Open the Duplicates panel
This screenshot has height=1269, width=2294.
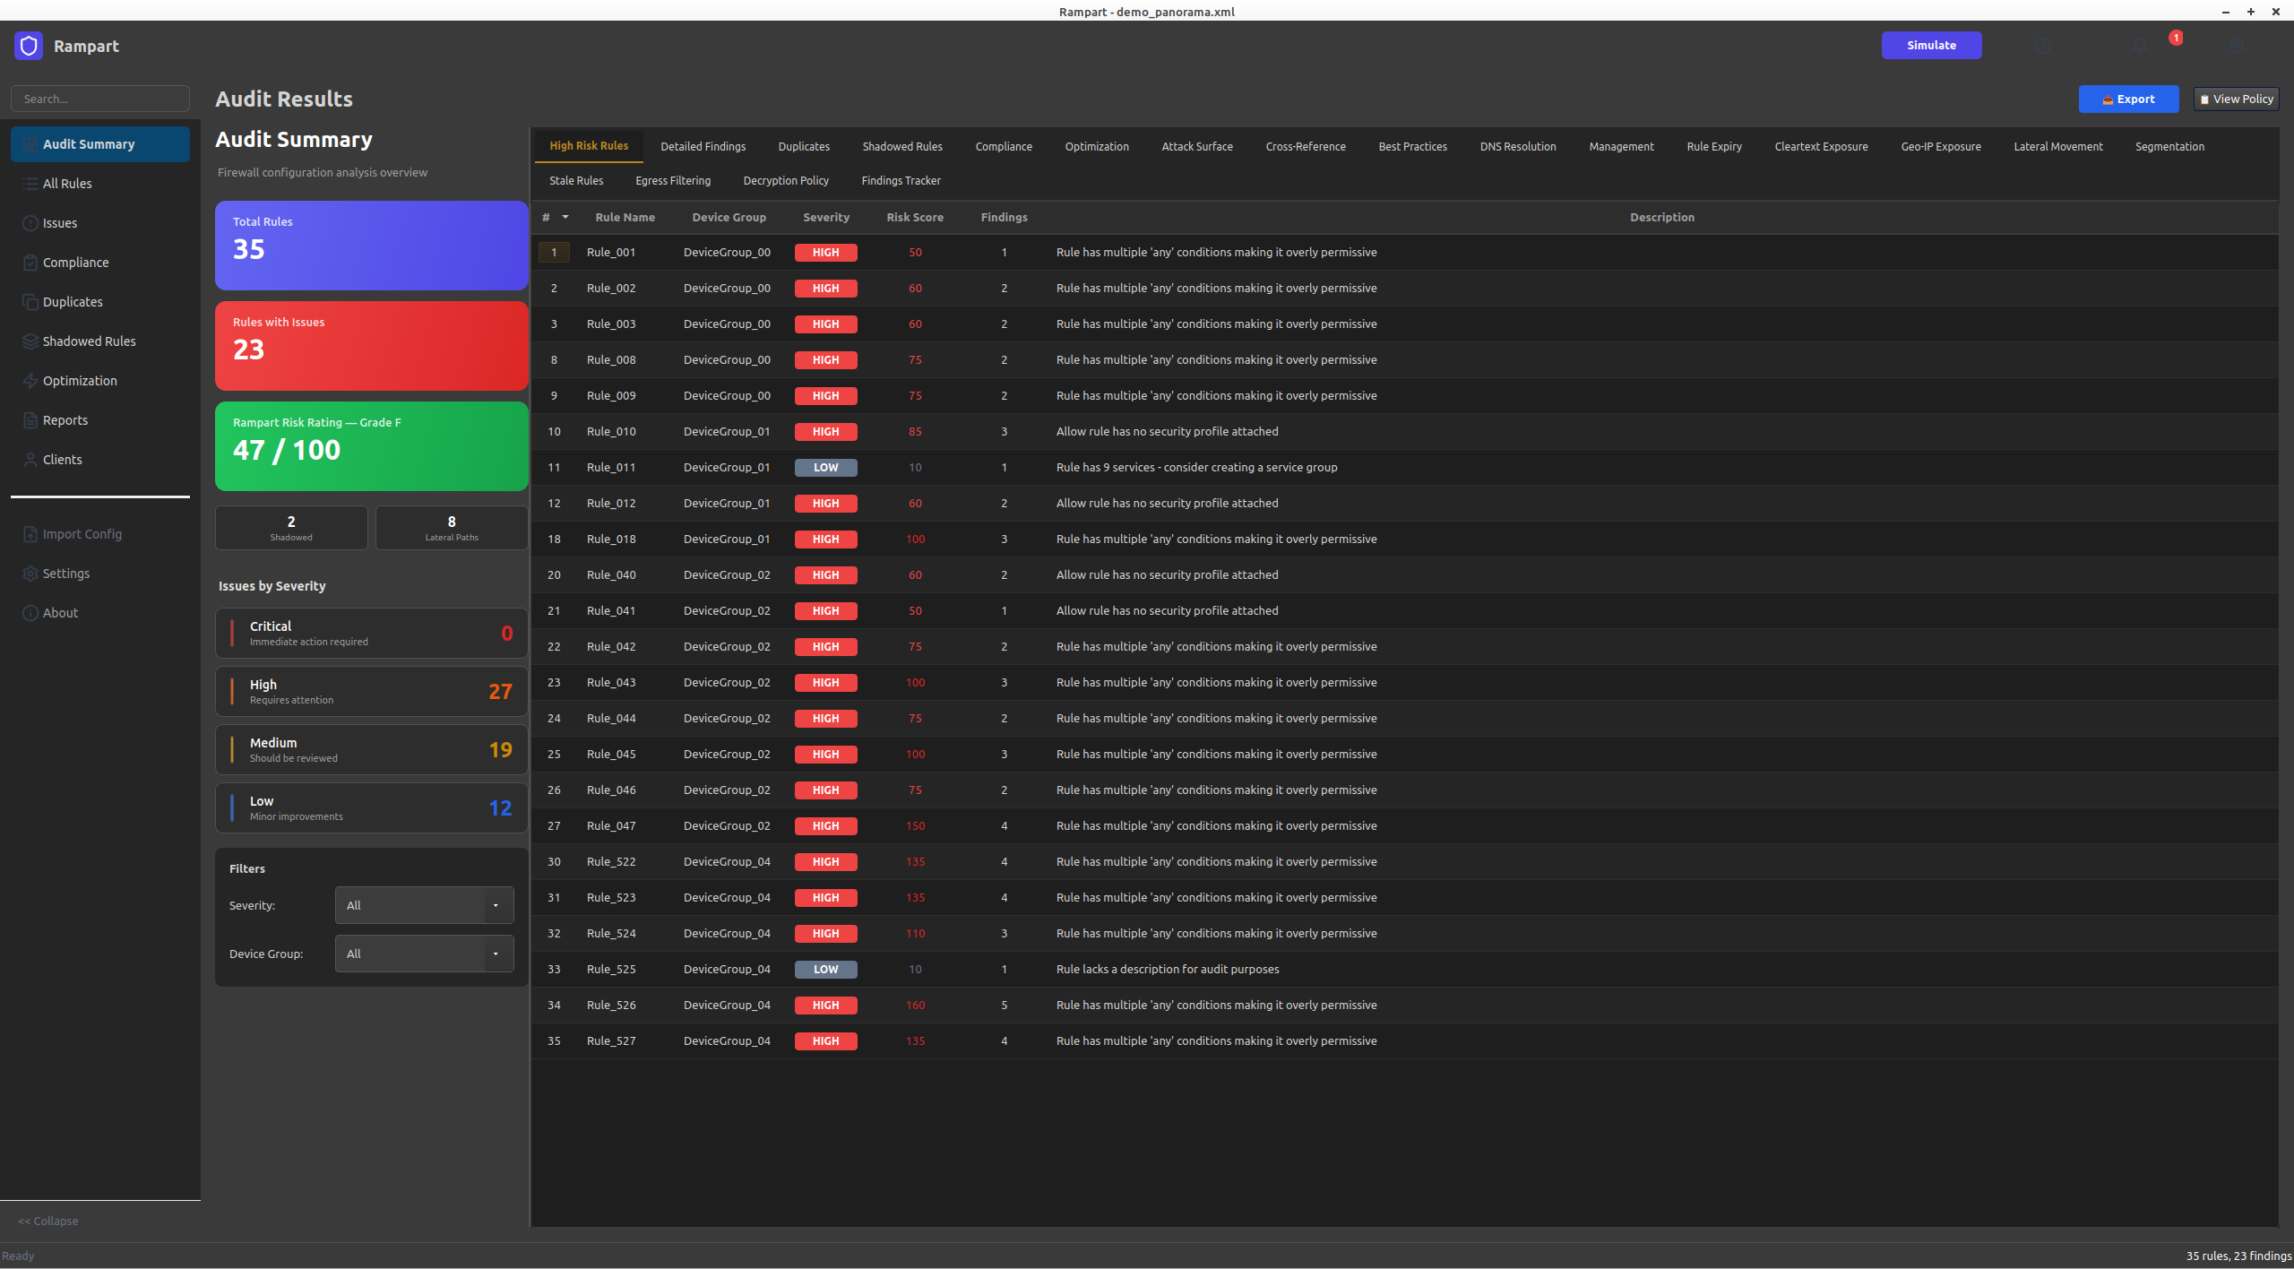coord(73,301)
